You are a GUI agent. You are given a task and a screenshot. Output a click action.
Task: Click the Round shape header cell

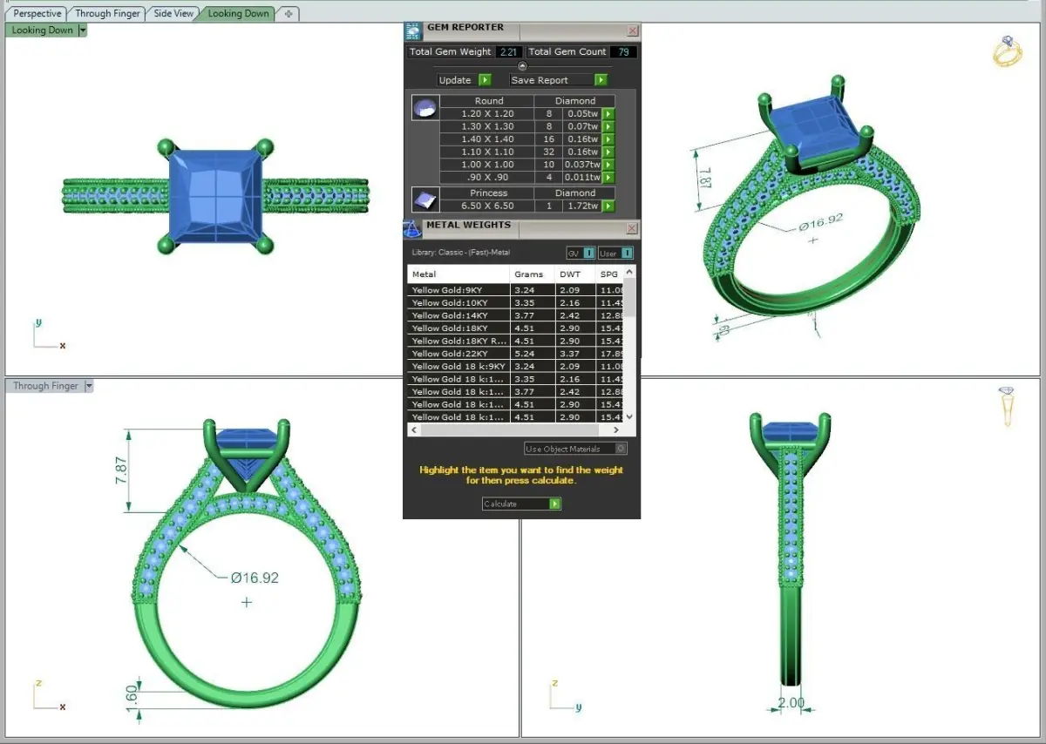tap(488, 101)
